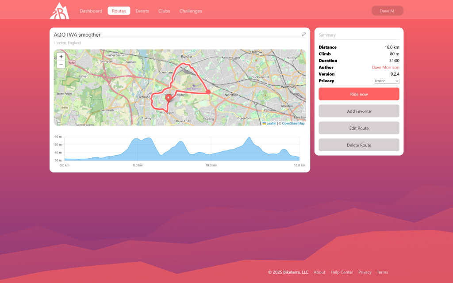Click the Add Favorite button
This screenshot has width=453, height=283.
(359, 111)
